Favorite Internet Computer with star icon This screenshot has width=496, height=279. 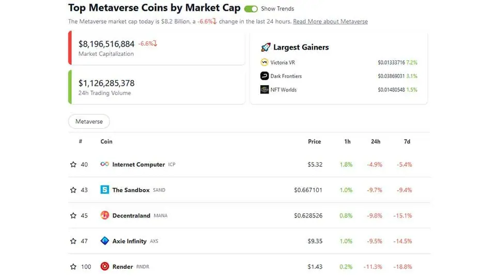(x=73, y=165)
